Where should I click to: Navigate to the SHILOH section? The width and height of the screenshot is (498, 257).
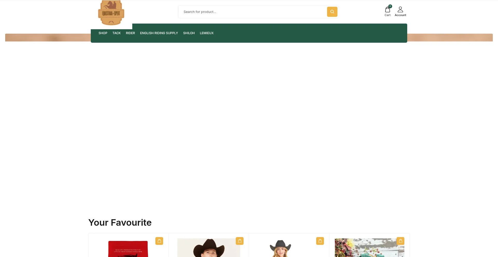(x=189, y=33)
